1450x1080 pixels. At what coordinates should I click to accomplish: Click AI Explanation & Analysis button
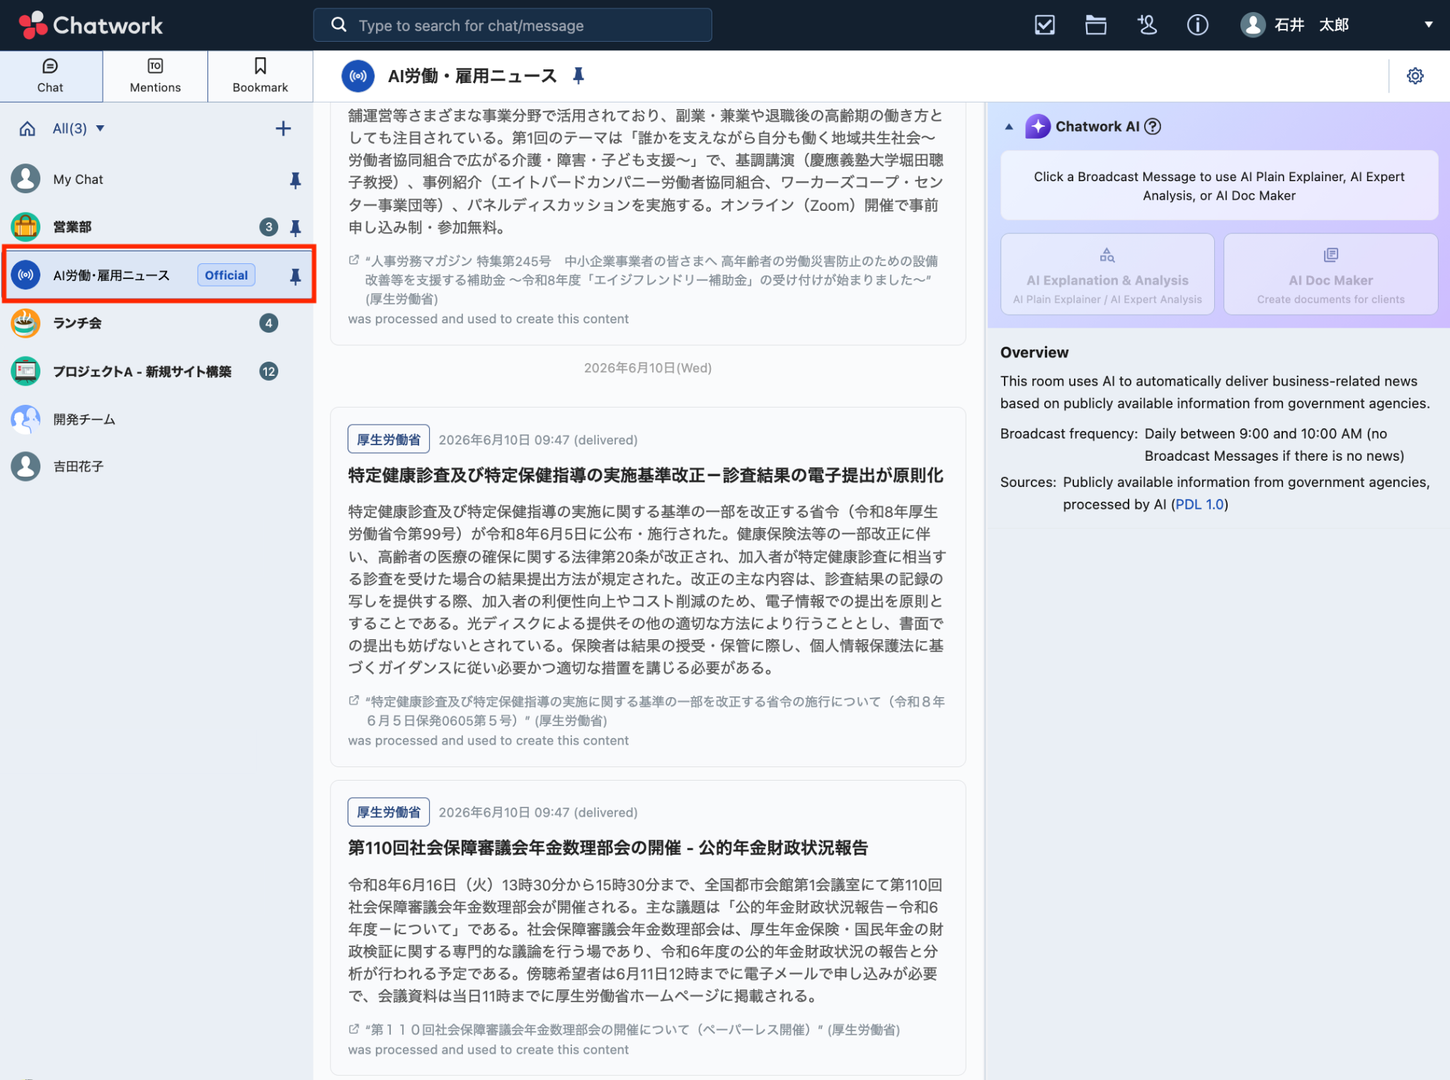1107,275
